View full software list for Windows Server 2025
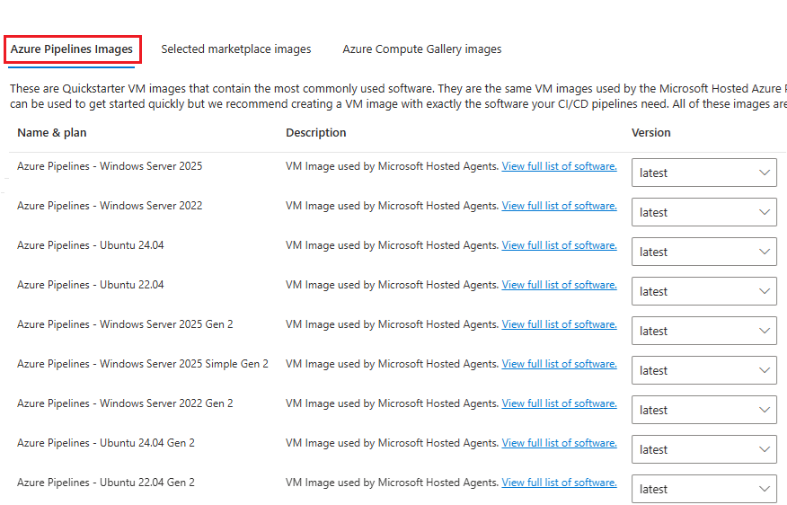The height and width of the screenshot is (505, 787). tap(559, 166)
